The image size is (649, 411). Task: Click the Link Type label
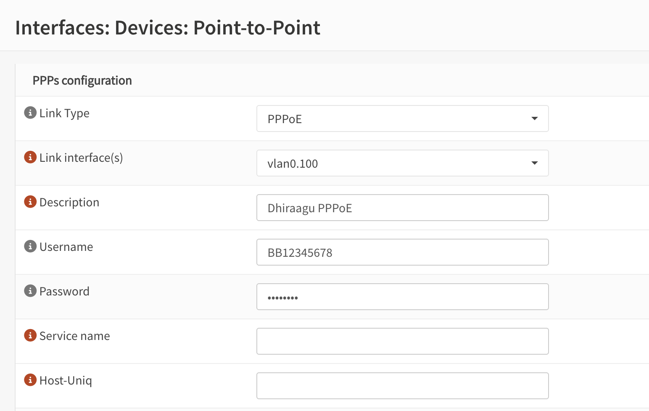64,113
